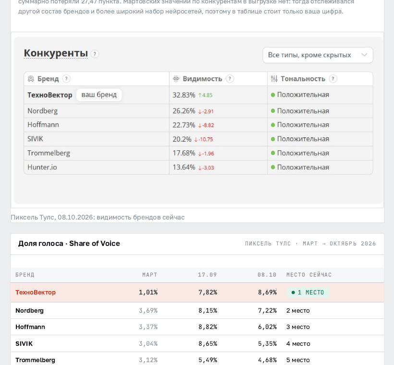The width and height of the screenshot is (394, 365).
Task: Click the Тональность column header
Action: coord(303,79)
